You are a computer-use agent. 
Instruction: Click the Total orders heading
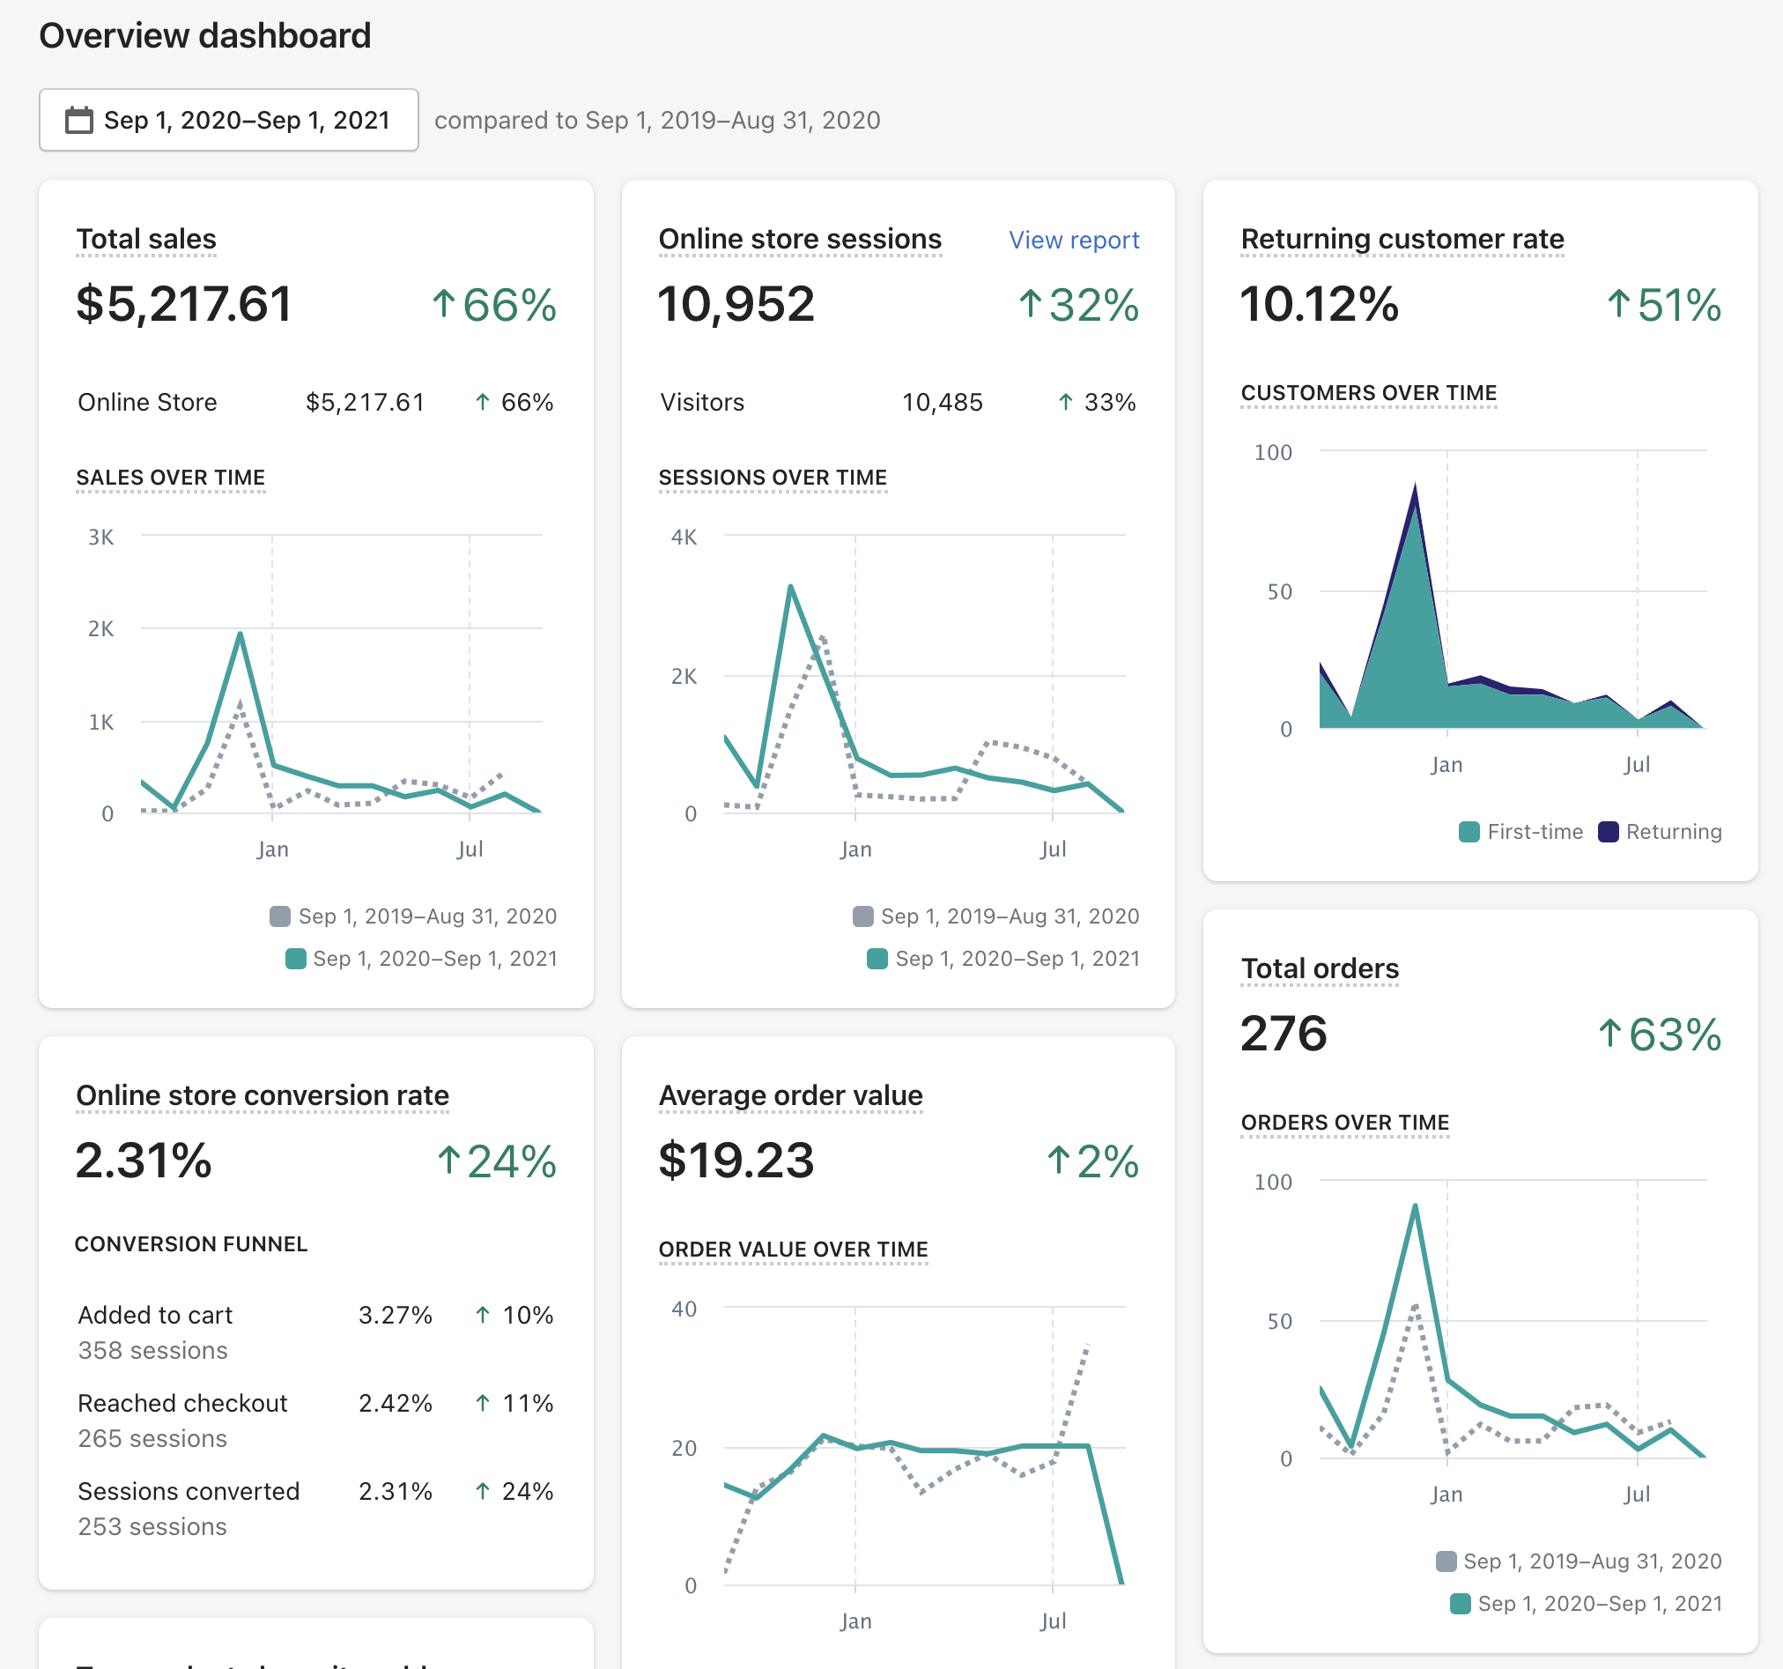(x=1319, y=968)
